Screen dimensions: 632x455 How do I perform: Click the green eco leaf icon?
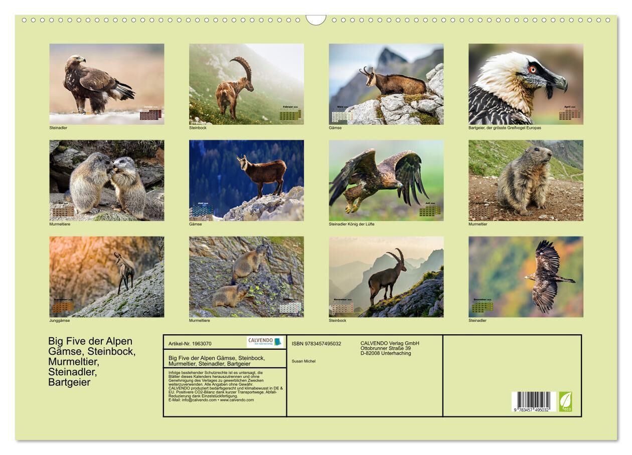point(565,401)
